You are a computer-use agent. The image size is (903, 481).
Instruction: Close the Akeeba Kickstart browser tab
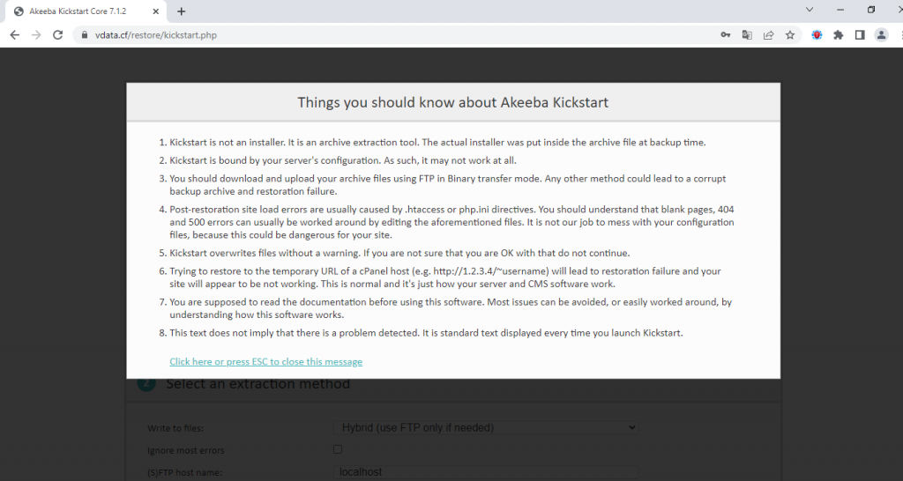pyautogui.click(x=155, y=11)
